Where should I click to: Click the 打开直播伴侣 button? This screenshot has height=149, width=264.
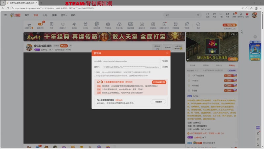(159, 82)
